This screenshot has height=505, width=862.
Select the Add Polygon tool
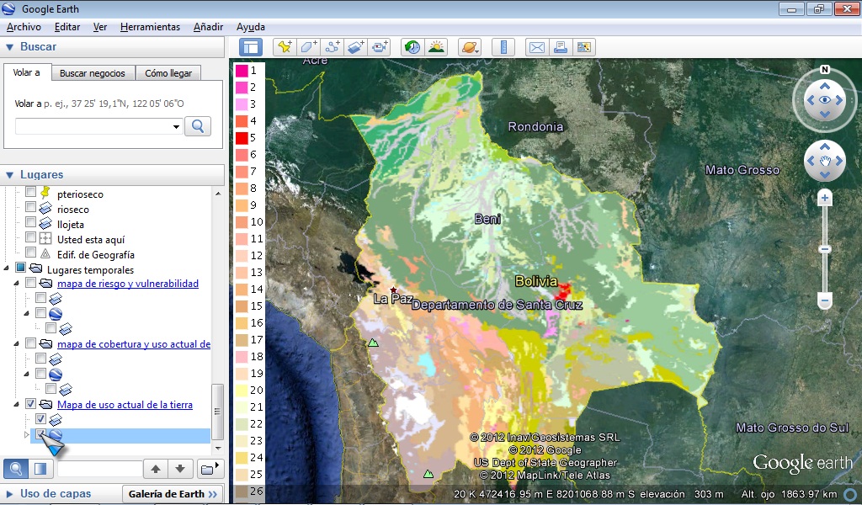click(x=307, y=47)
